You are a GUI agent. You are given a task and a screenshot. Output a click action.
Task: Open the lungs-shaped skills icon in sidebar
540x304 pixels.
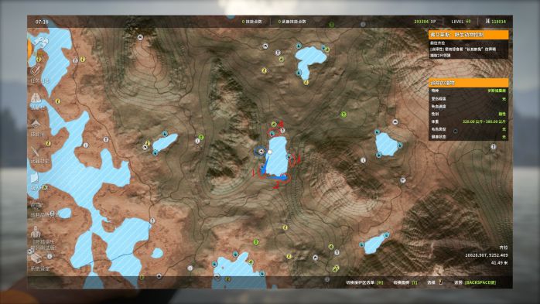[x=36, y=98]
